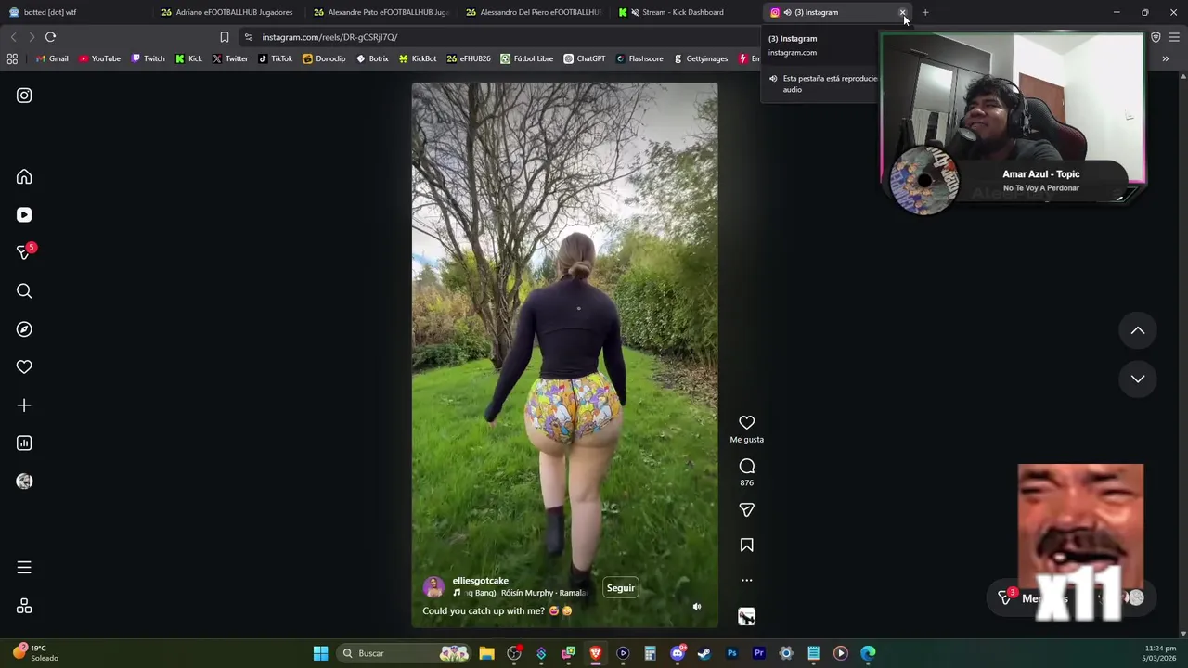1188x668 pixels.
Task: Switch to the Adriano eFOOTBALLHUB Jugadores tab
Action: point(227,12)
